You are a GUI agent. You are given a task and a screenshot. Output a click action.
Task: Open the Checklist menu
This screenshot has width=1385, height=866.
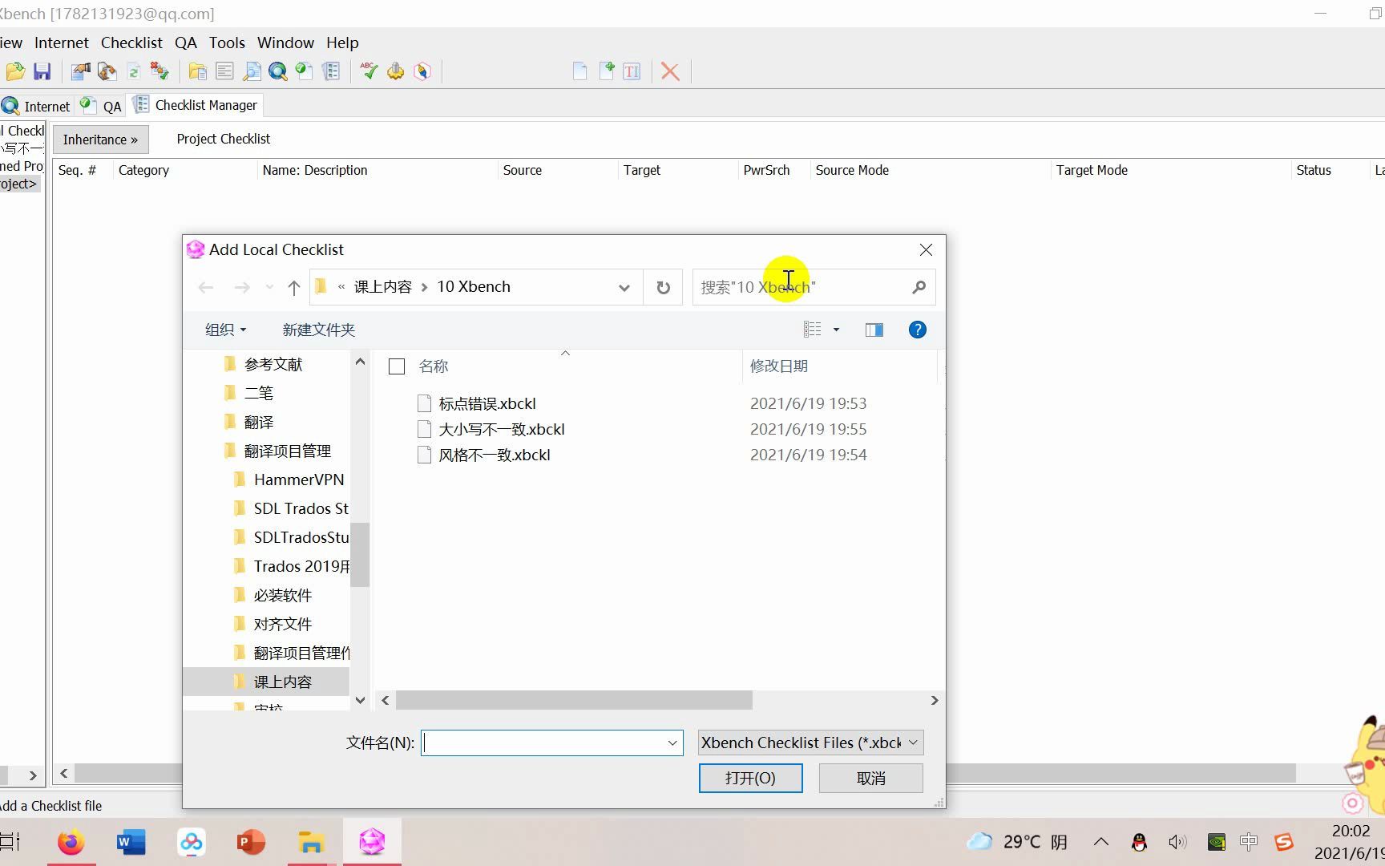(131, 42)
